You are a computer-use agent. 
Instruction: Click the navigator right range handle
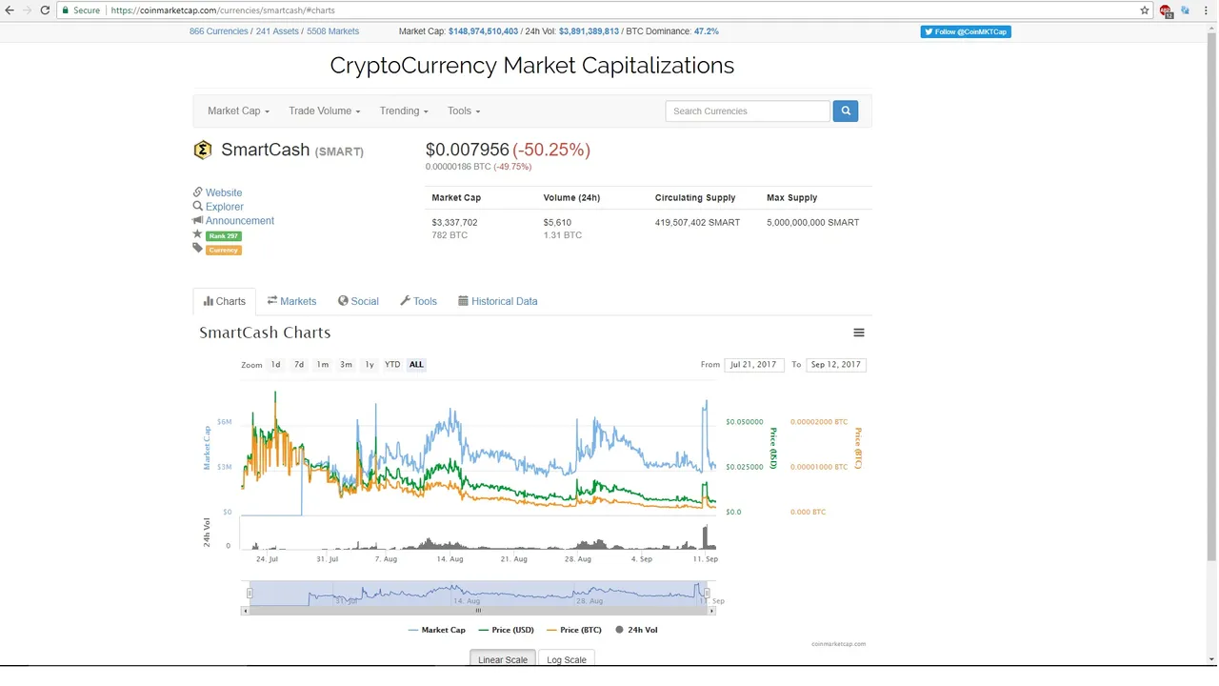(707, 593)
